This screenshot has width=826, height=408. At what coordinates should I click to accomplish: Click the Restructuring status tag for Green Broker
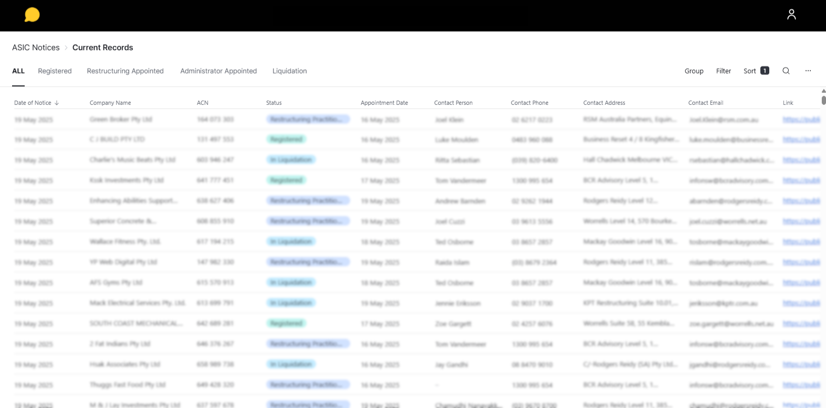[308, 120]
